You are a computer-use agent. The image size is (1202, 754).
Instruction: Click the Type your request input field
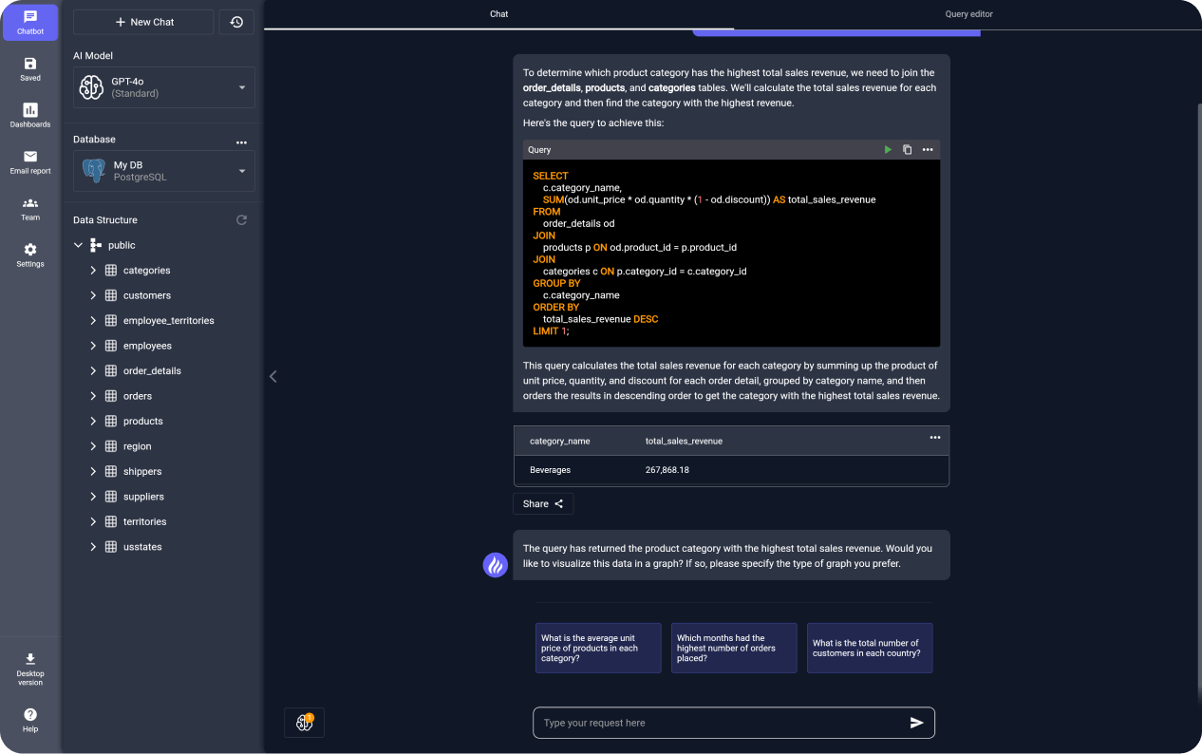(x=717, y=723)
